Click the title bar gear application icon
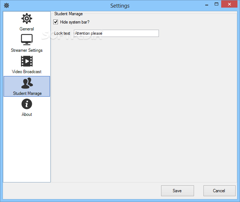The image size is (240, 202). click(7, 5)
